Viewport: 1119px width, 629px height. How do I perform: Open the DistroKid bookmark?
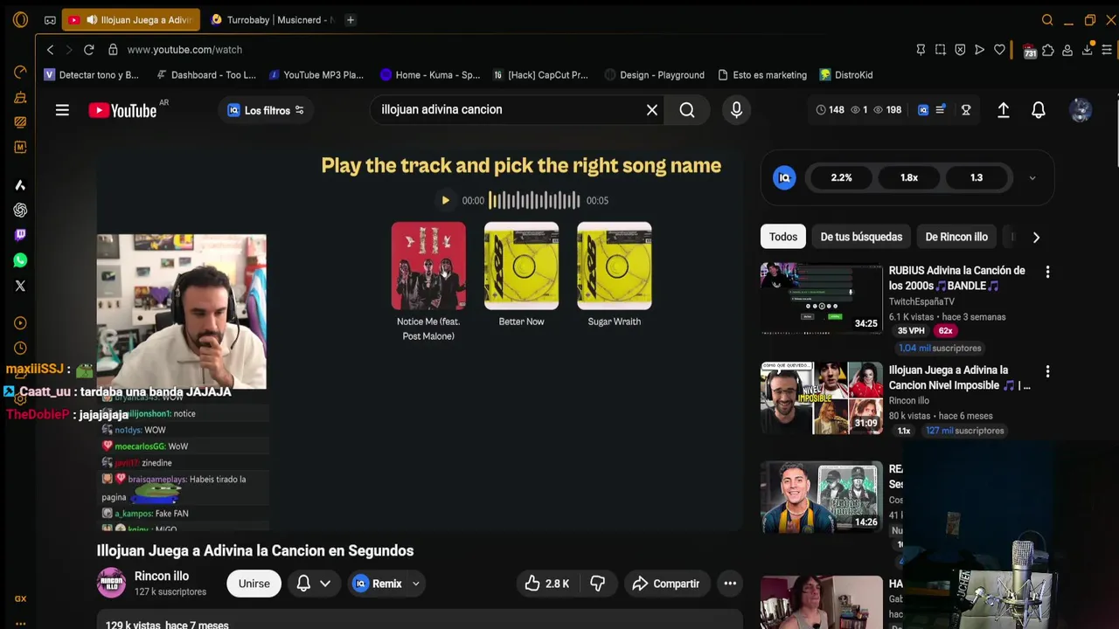pyautogui.click(x=846, y=75)
